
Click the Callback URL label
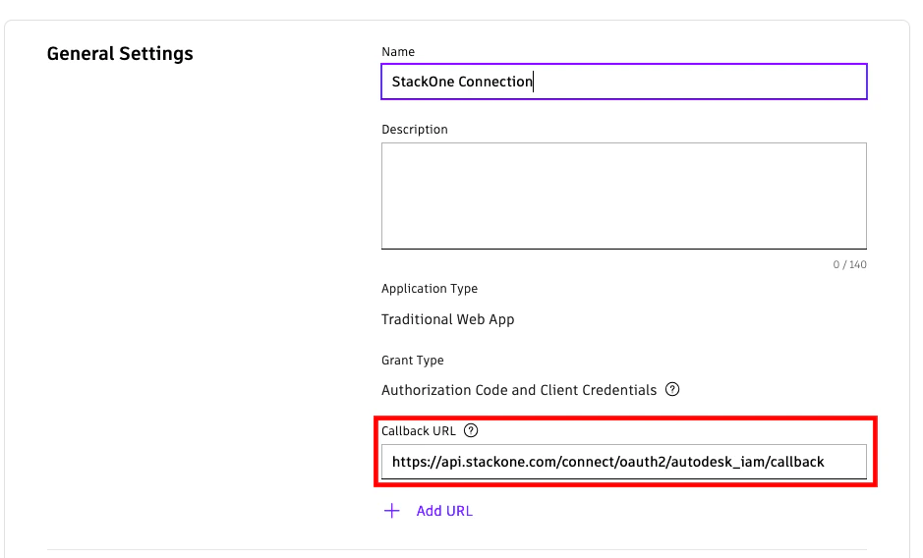click(x=419, y=431)
